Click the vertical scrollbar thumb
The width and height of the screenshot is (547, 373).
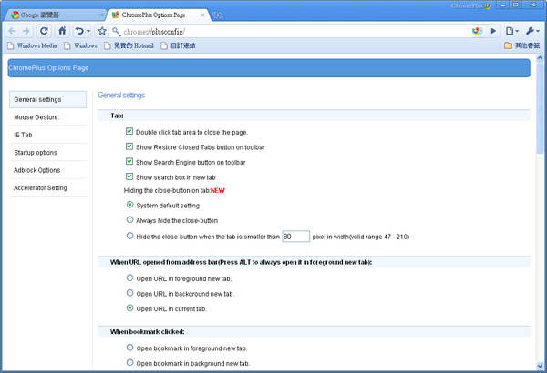[x=540, y=107]
